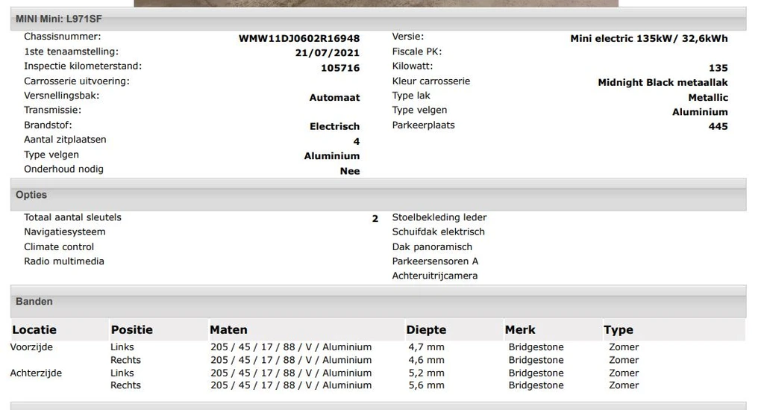Select the 'Navigatiesysteem' option
Viewport: 764px width, 410px height.
pos(65,232)
